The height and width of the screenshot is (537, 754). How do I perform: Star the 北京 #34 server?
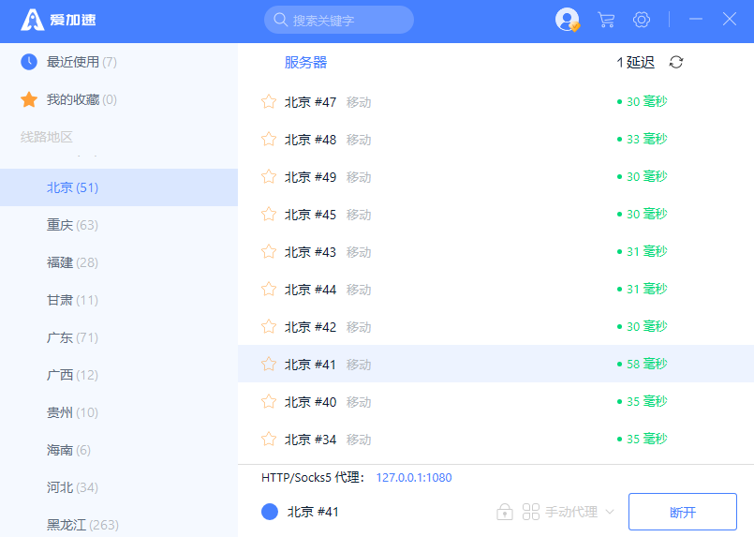tap(269, 439)
